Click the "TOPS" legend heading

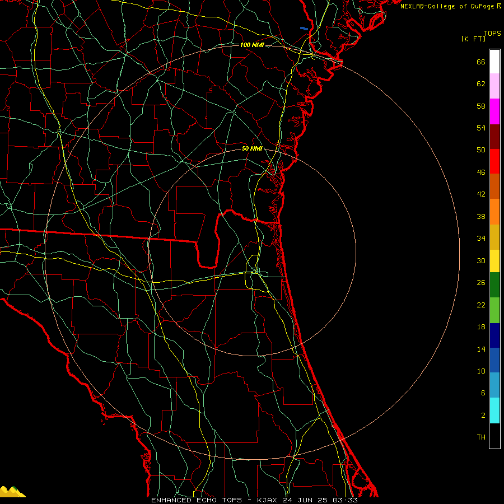pos(492,34)
